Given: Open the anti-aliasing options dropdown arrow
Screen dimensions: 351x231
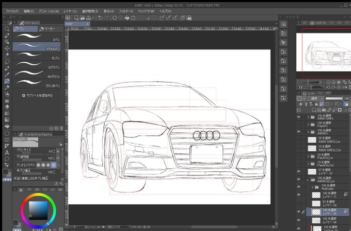Looking at the screenshot, I should click(x=58, y=165).
